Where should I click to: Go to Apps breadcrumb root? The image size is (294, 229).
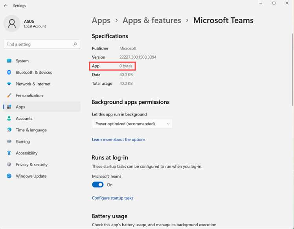pos(101,20)
